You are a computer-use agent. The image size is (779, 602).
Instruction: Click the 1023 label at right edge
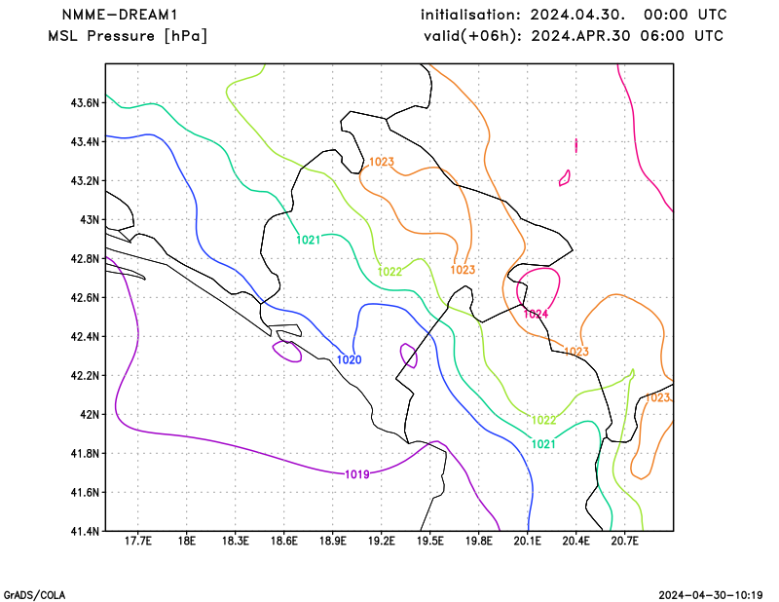point(658,397)
